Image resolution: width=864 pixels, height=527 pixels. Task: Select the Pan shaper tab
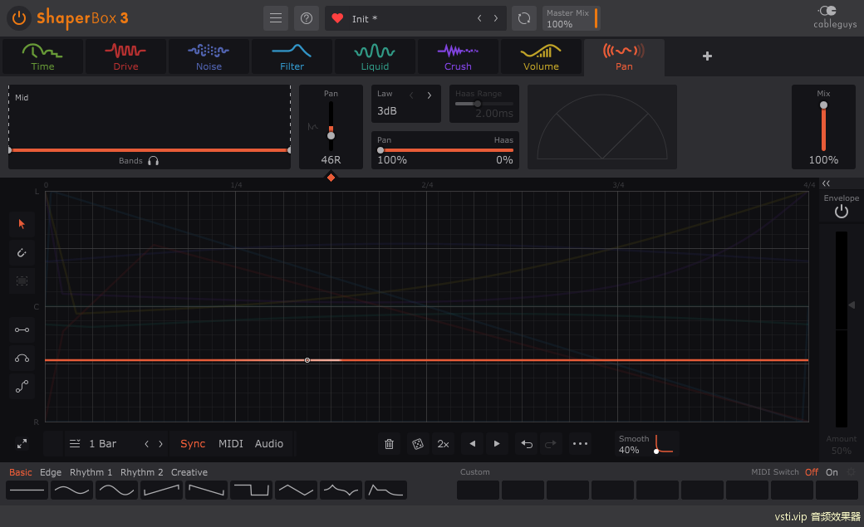click(x=624, y=56)
